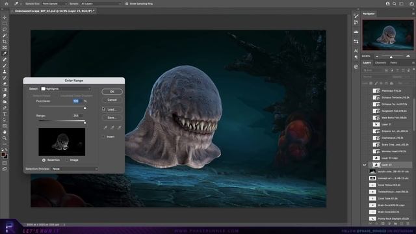
Task: Hide Layer 23 with its eye icon
Action: pyautogui.click(x=365, y=164)
